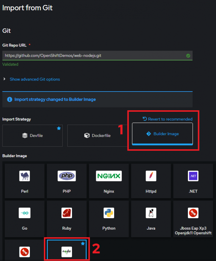This screenshot has width=216, height=261.
Task: Click the chevron beside advanced Git options
Action: (4, 79)
